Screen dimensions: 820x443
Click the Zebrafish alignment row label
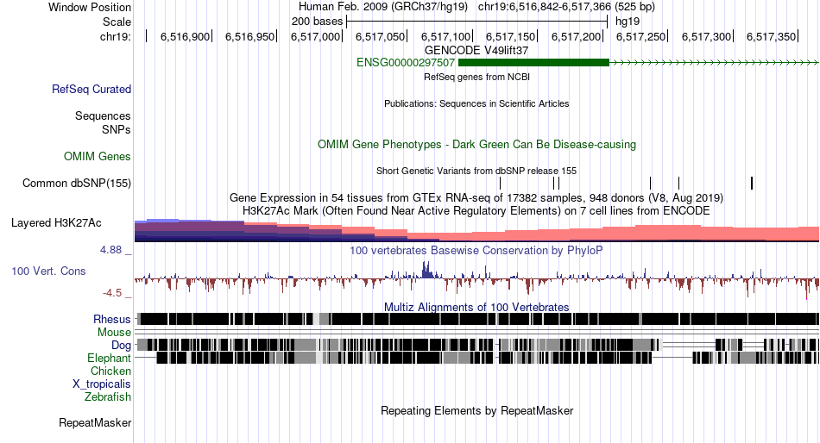click(108, 397)
